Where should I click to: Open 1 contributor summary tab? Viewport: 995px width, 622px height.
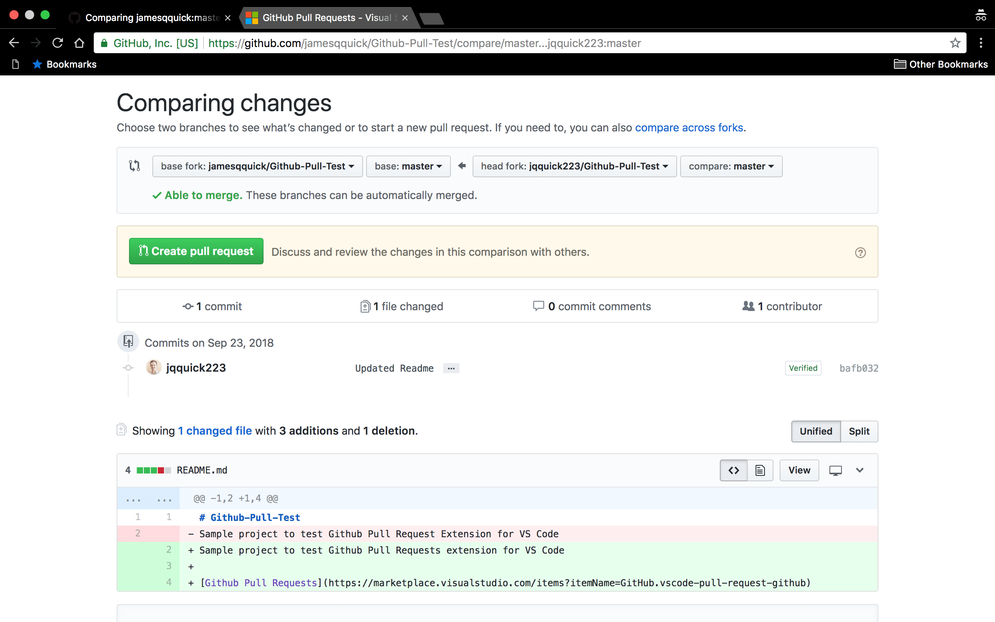(782, 306)
